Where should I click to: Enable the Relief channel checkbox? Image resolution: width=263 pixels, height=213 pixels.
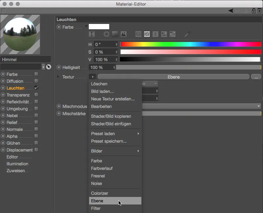point(36,122)
